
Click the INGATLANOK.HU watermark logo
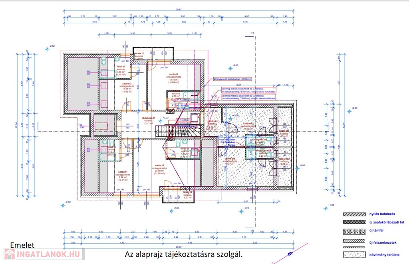tap(43, 254)
